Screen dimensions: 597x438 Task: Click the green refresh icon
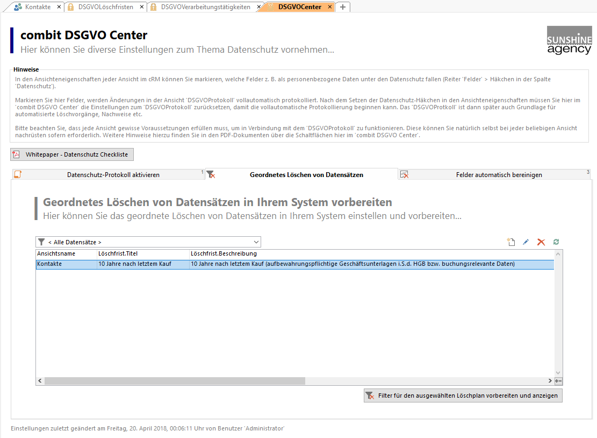pyautogui.click(x=556, y=242)
